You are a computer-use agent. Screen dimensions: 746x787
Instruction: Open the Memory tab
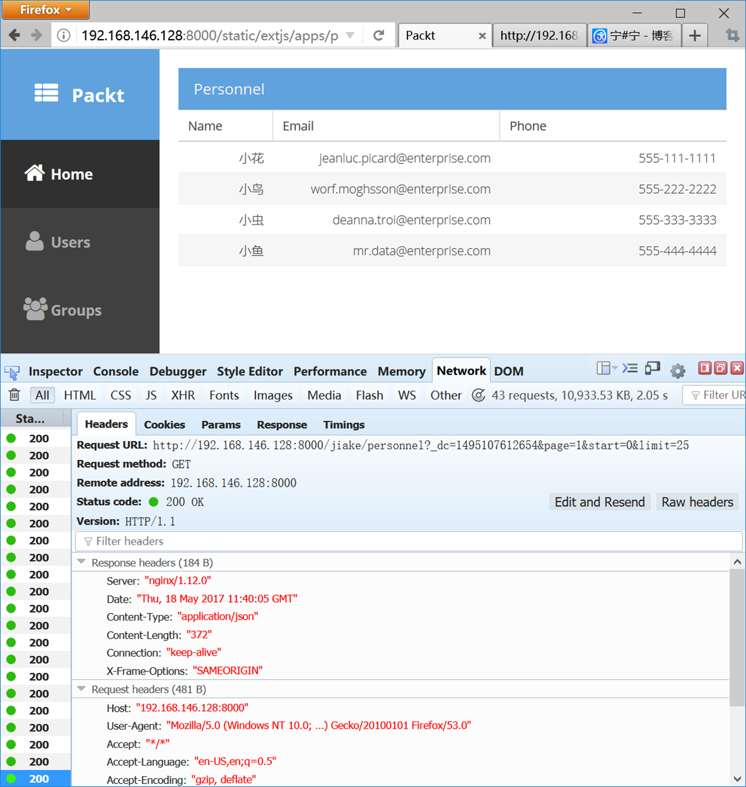pyautogui.click(x=401, y=371)
